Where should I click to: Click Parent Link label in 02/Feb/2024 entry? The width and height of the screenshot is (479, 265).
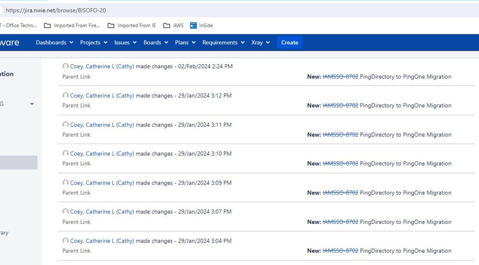76,77
